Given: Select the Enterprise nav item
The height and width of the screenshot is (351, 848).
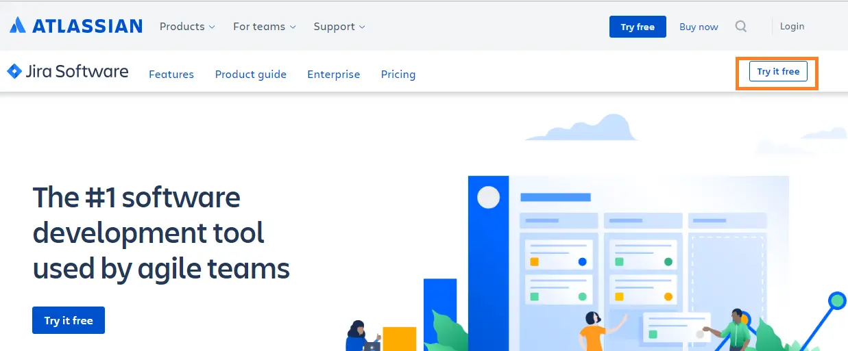Looking at the screenshot, I should click(x=334, y=74).
